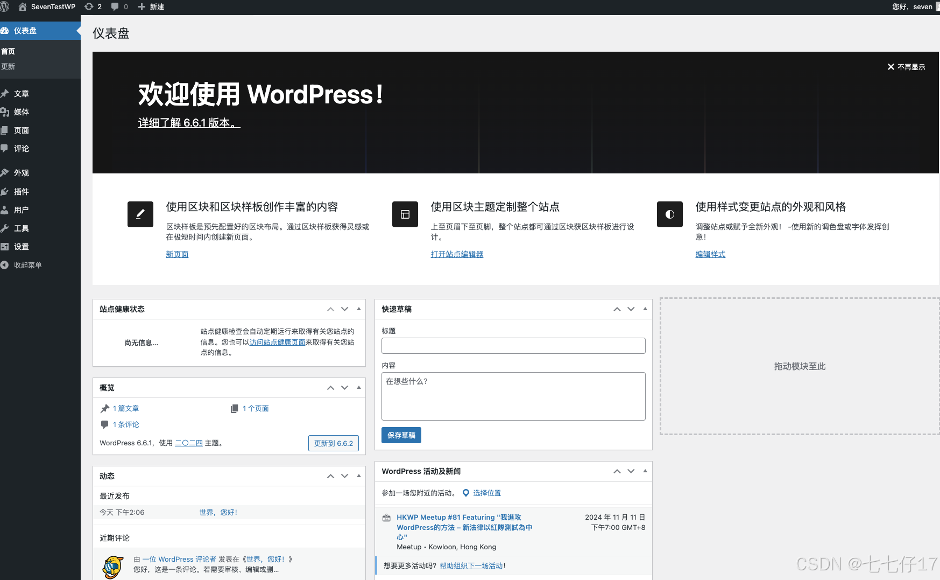The height and width of the screenshot is (580, 940).
Task: Click the 帮助组织下一场活动 link
Action: [x=471, y=565]
